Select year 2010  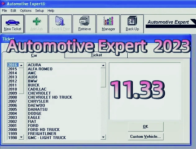tap(12, 89)
